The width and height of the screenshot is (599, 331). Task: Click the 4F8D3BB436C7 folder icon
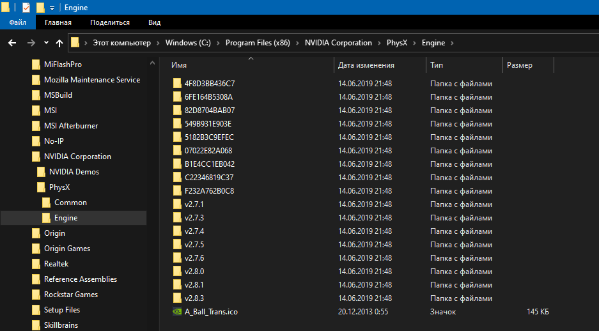(x=177, y=83)
